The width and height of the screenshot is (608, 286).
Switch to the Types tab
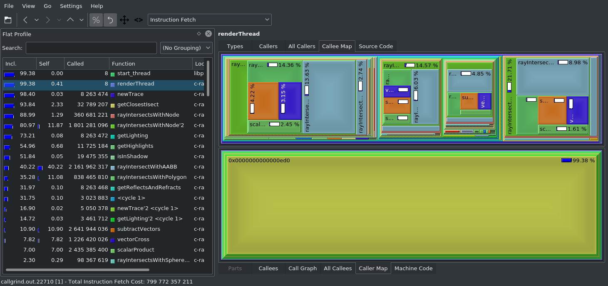click(235, 46)
